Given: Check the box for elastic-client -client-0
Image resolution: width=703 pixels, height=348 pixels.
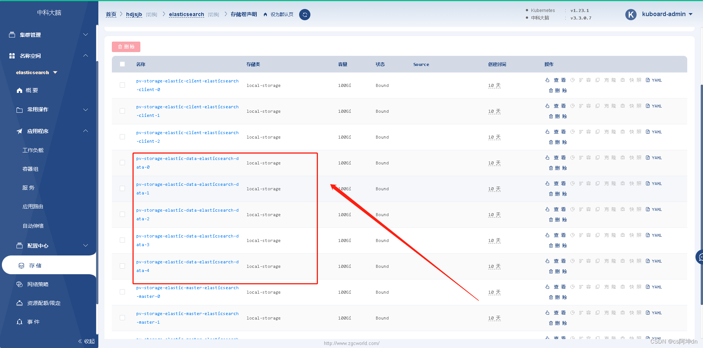Looking at the screenshot, I should coord(122,85).
